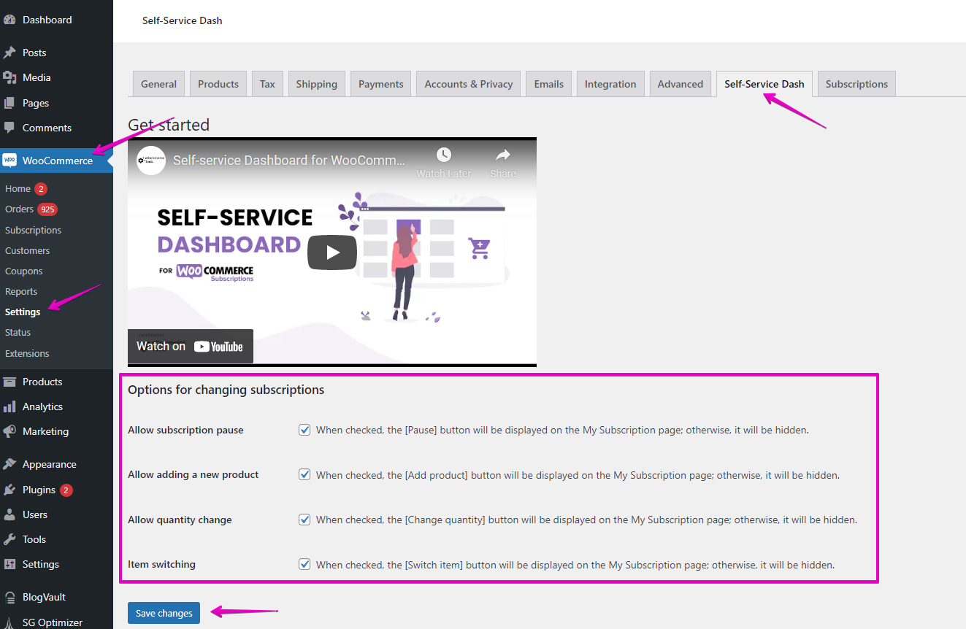966x629 pixels.
Task: Click Watch on YouTube button
Action: coord(190,347)
